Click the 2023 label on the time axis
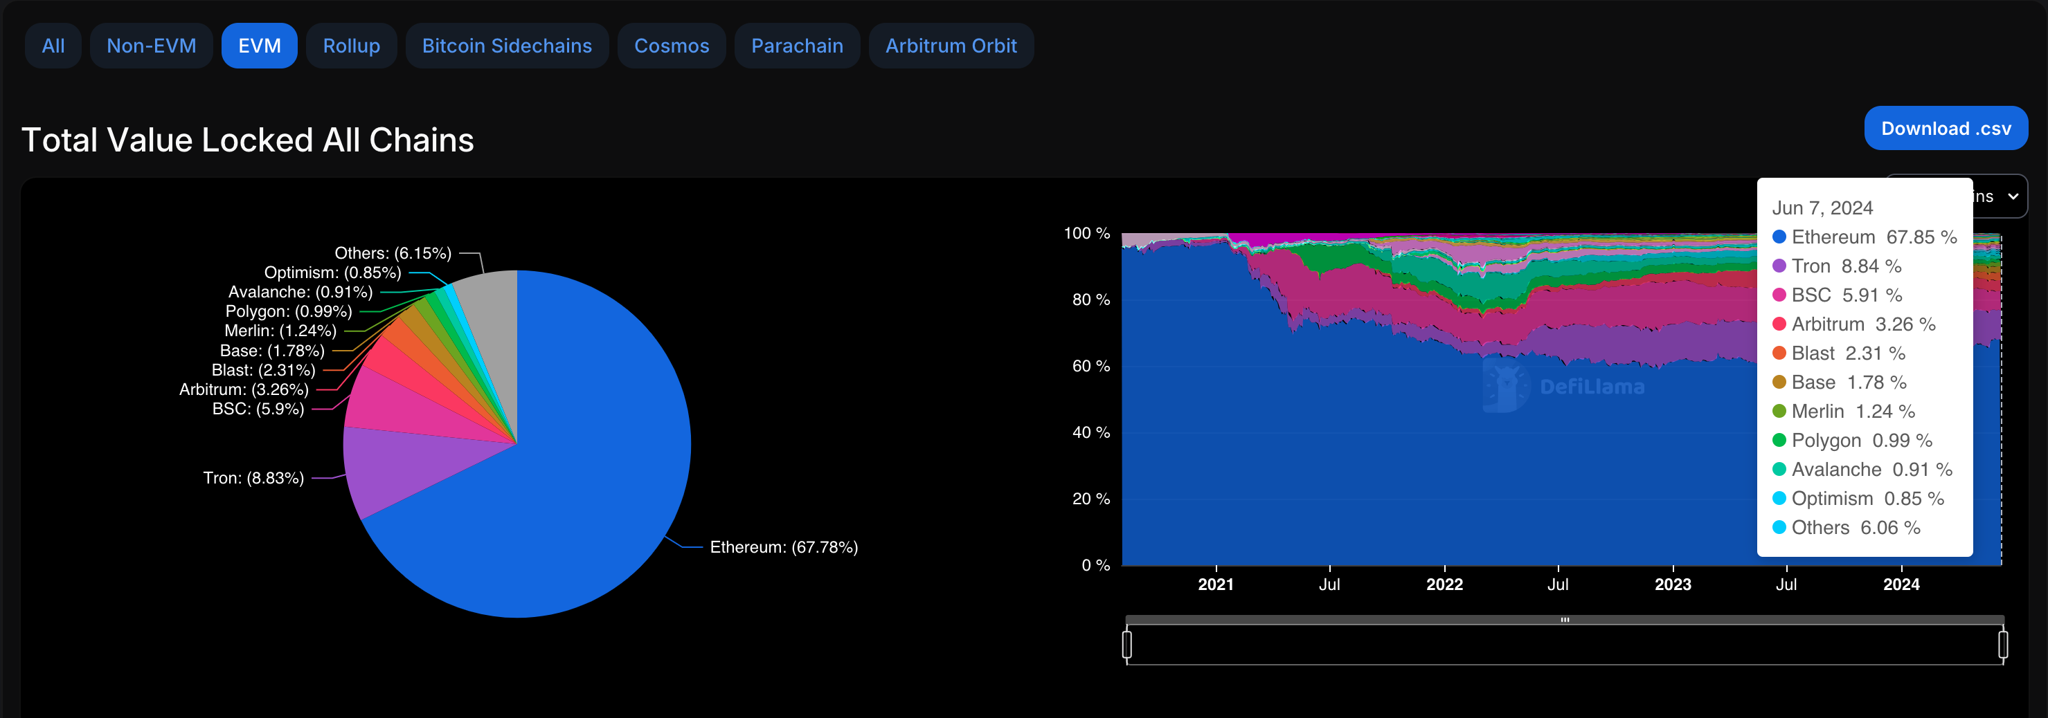 click(x=1673, y=584)
